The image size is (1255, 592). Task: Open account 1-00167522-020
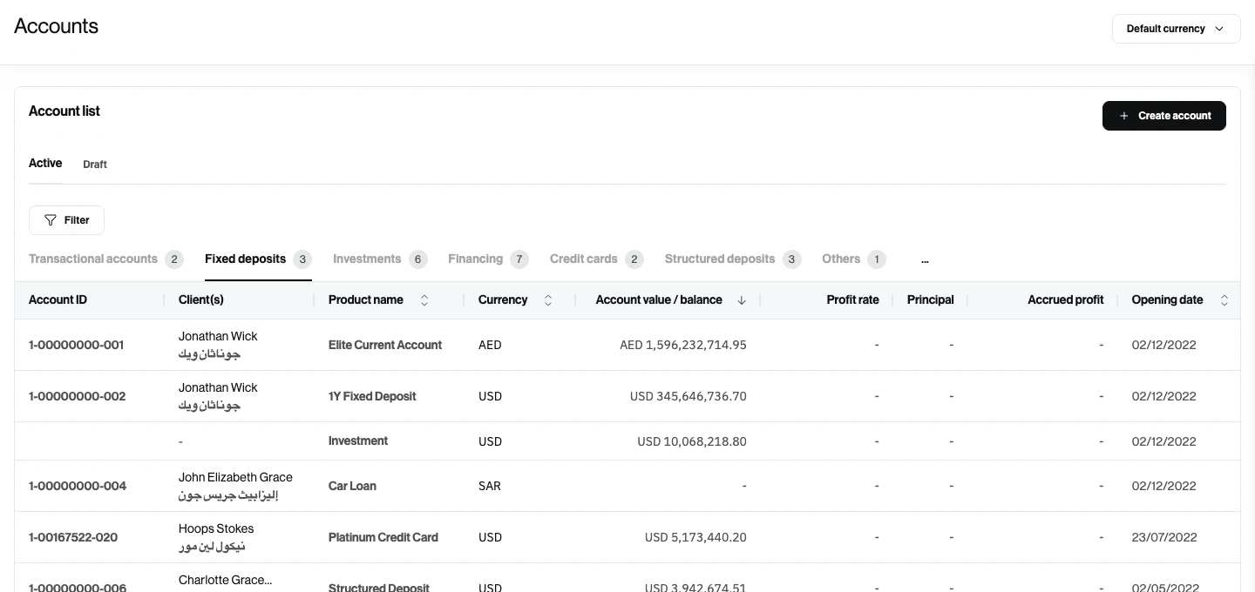tap(73, 537)
